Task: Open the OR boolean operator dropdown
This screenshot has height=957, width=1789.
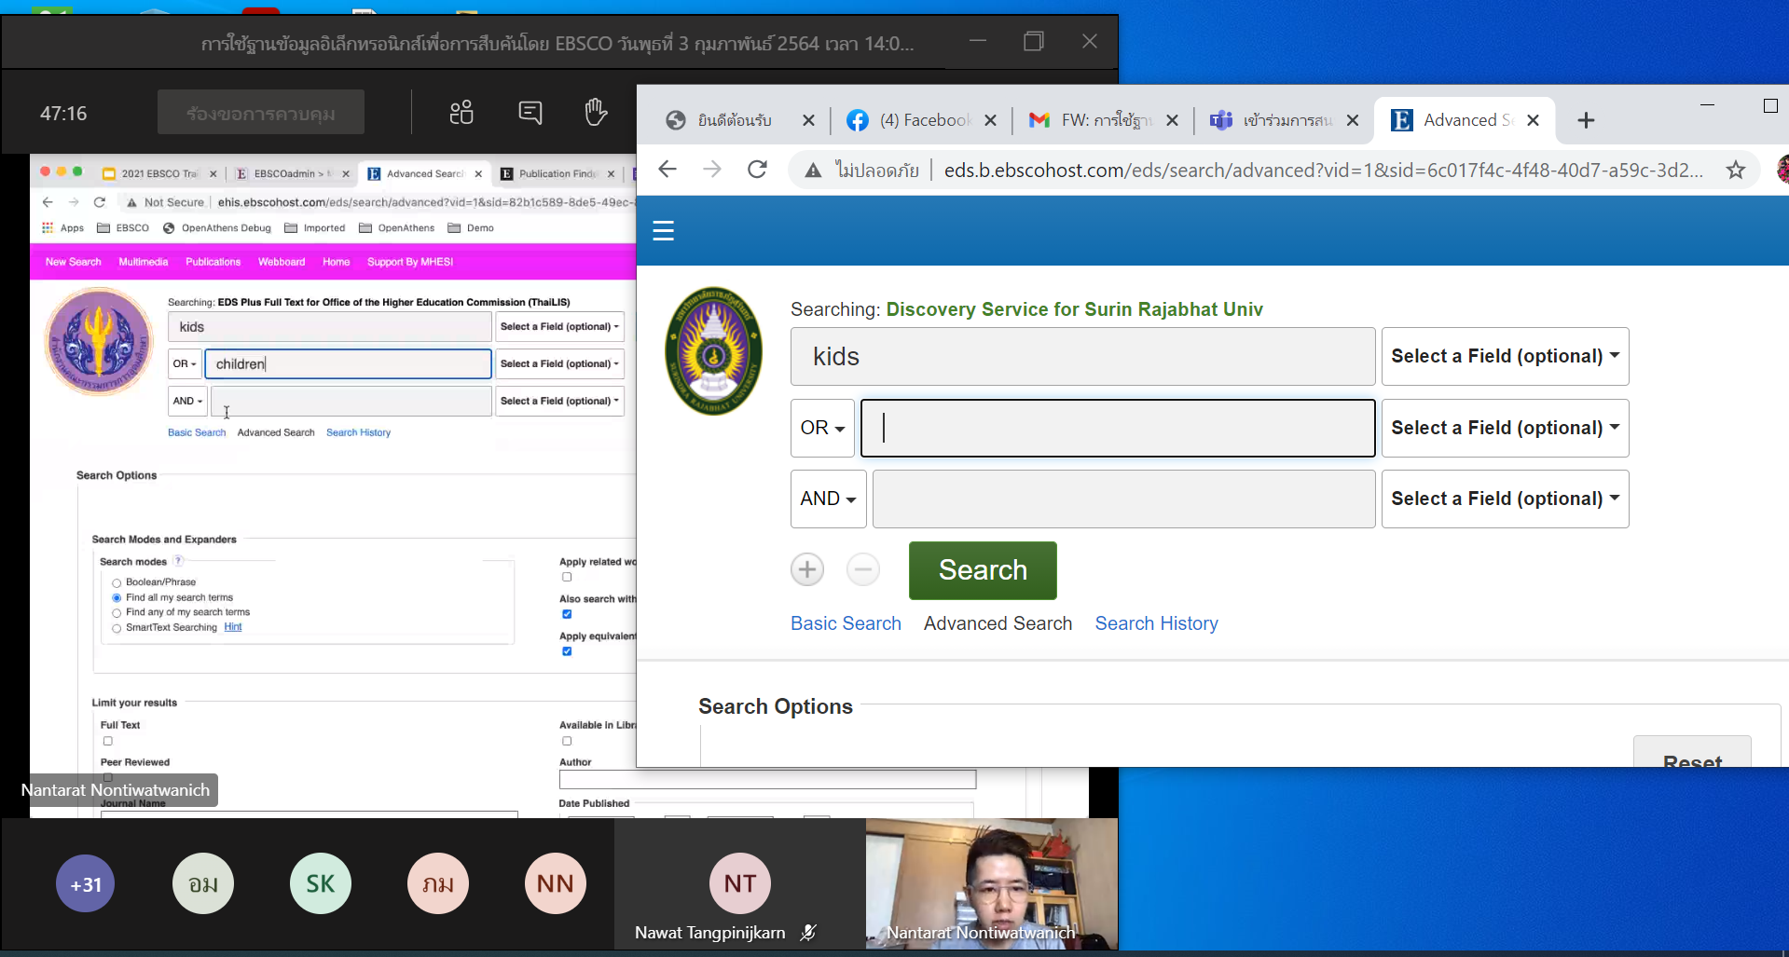Action: pos(822,428)
